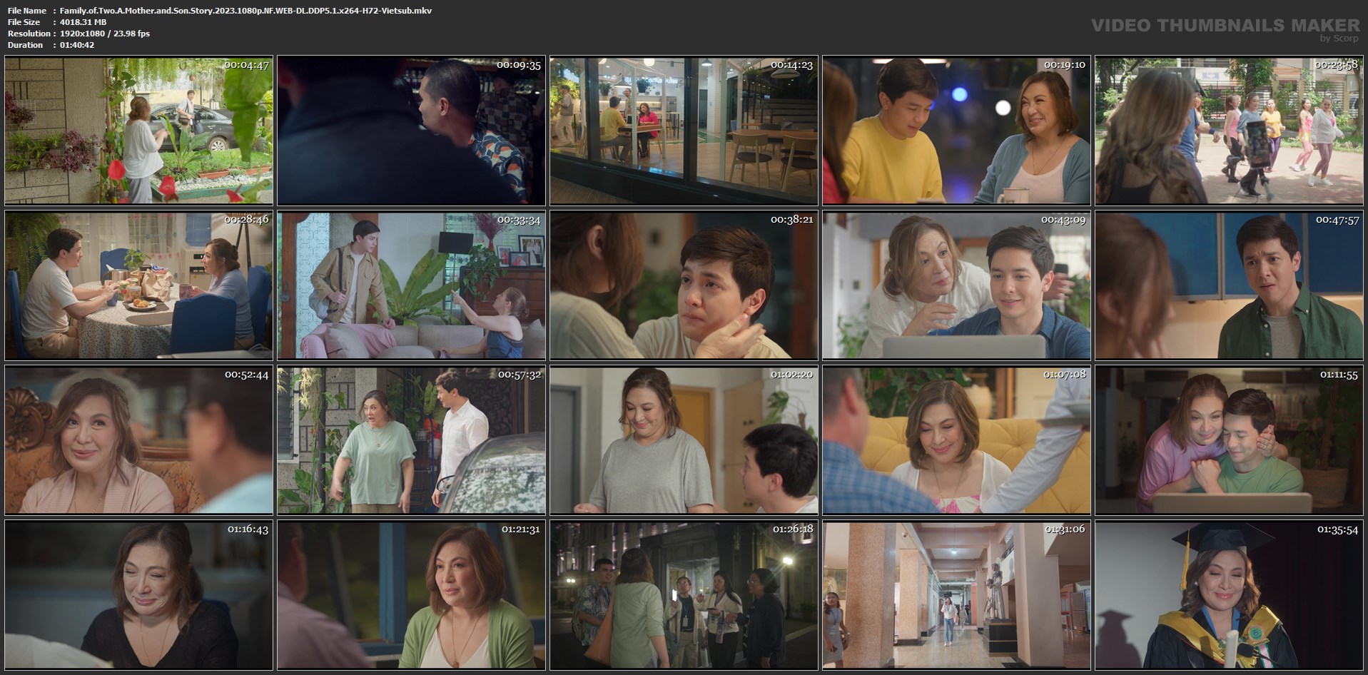
Task: Open the thumbnail at 01:02:20
Action: (684, 440)
